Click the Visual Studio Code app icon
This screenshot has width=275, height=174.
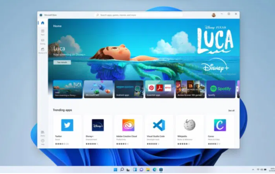[x=159, y=125]
